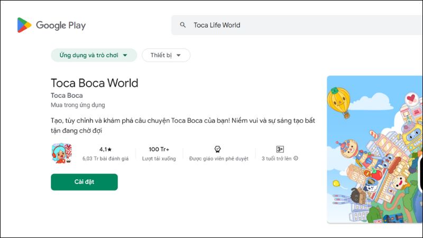Visit the Toca Boca developer page link
The height and width of the screenshot is (238, 423).
[x=67, y=96]
